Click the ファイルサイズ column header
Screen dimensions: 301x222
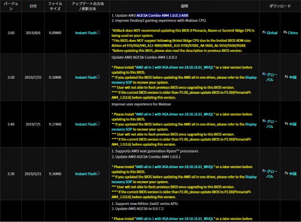[x=55, y=6]
